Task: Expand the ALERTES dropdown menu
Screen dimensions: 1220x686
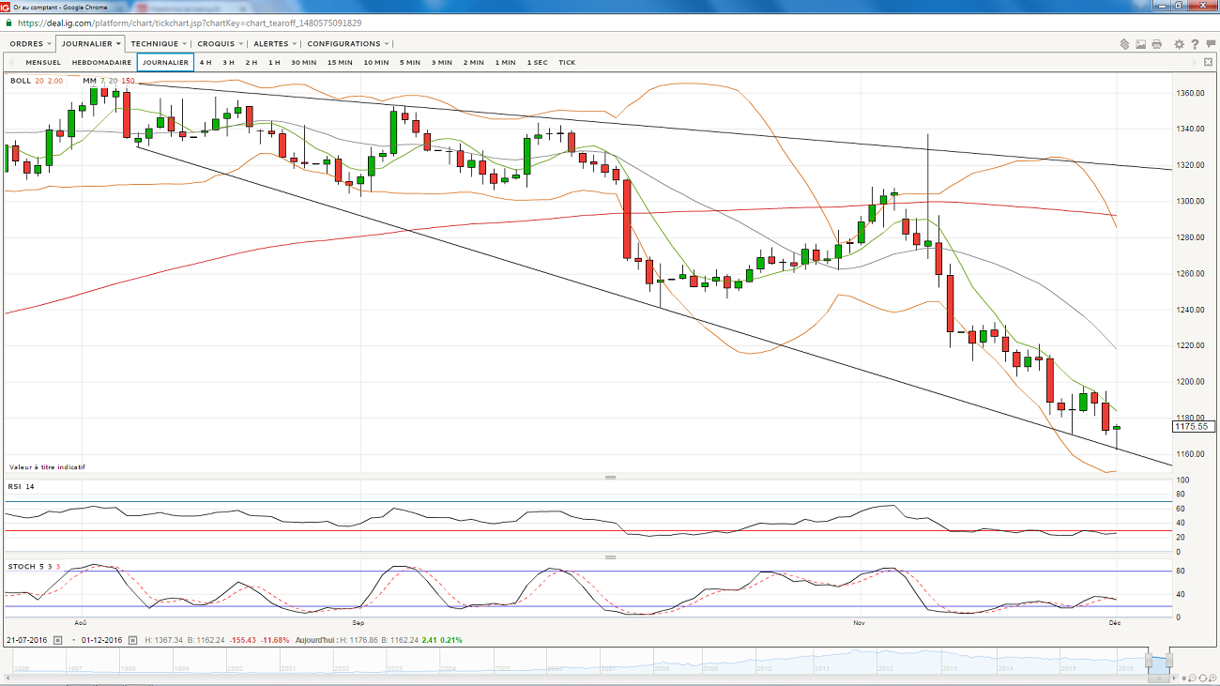Action: (x=275, y=44)
